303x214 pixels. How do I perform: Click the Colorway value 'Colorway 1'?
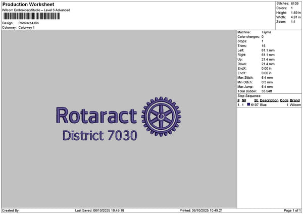(x=26, y=28)
